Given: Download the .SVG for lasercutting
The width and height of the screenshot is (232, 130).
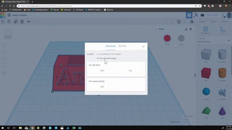Looking at the screenshot, I should tap(102, 87).
